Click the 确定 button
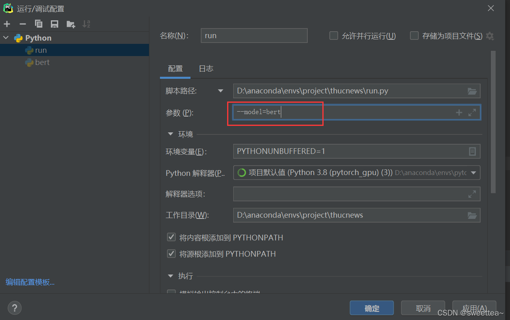The width and height of the screenshot is (510, 320). (372, 308)
